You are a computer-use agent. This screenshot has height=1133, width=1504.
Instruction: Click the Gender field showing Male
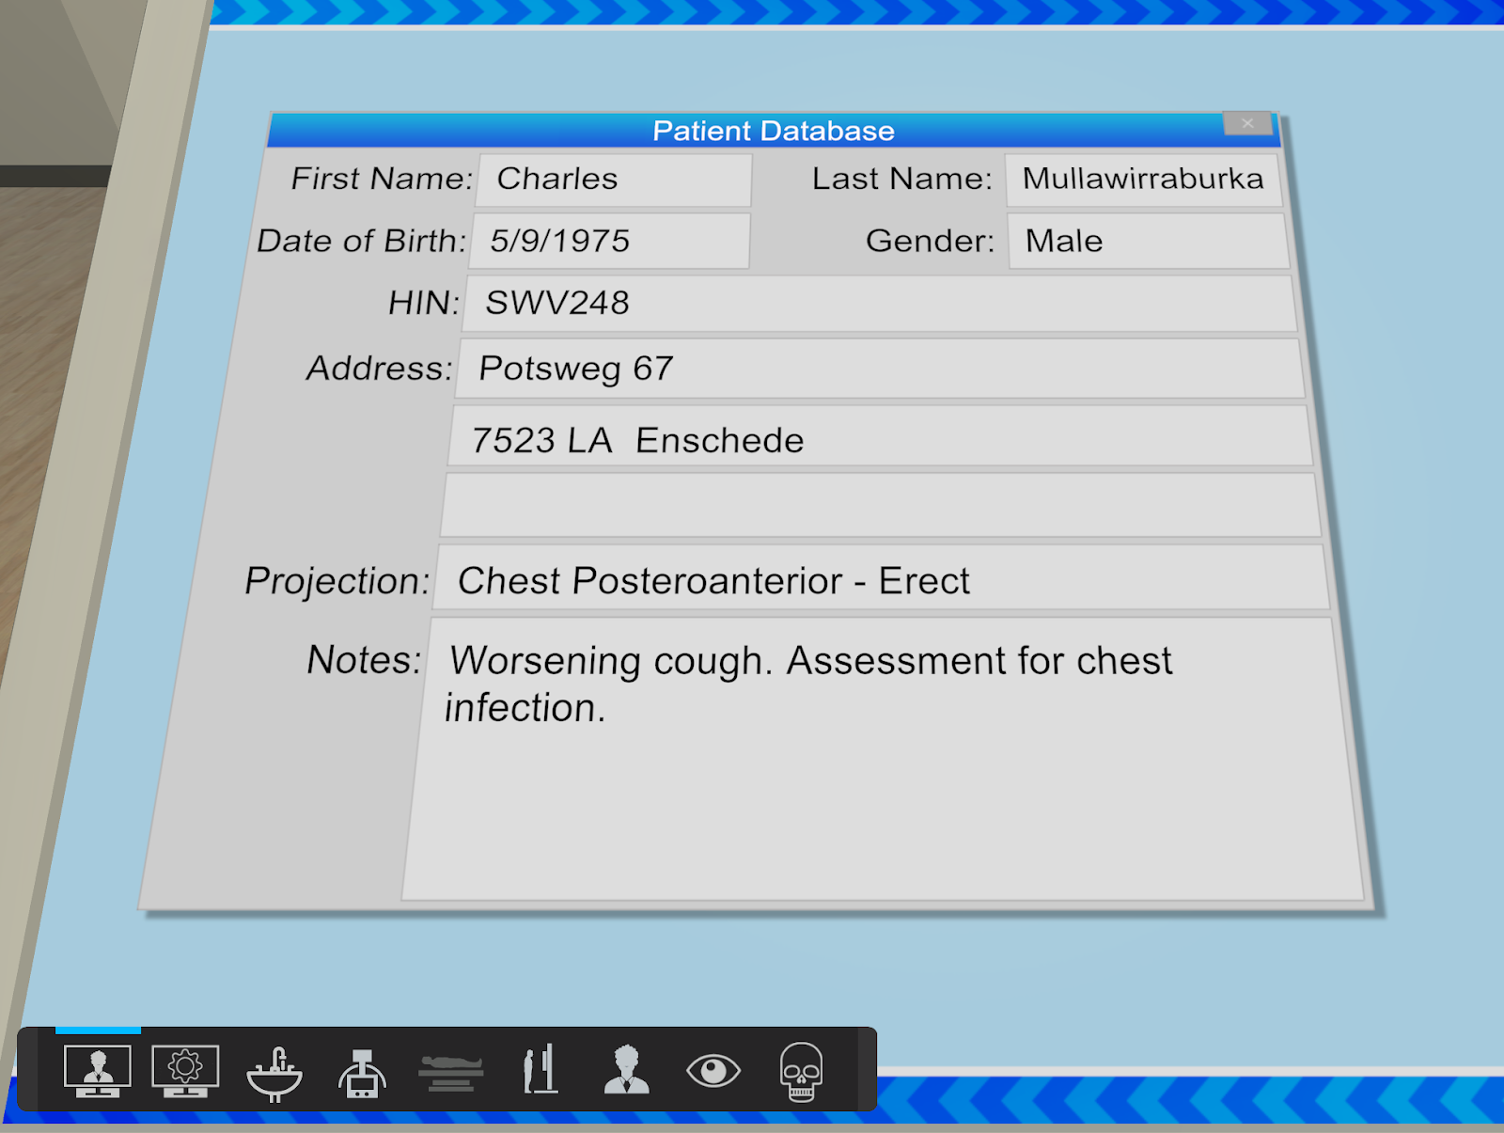[1148, 241]
